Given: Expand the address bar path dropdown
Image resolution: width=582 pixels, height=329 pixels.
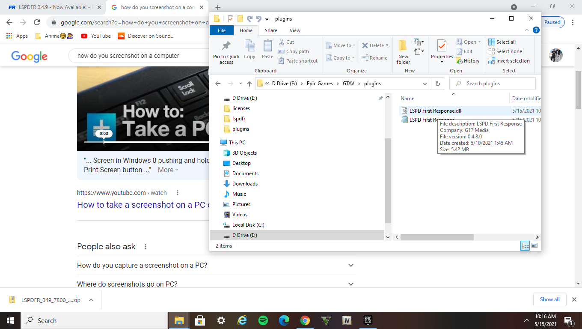Looking at the screenshot, I should pos(425,84).
